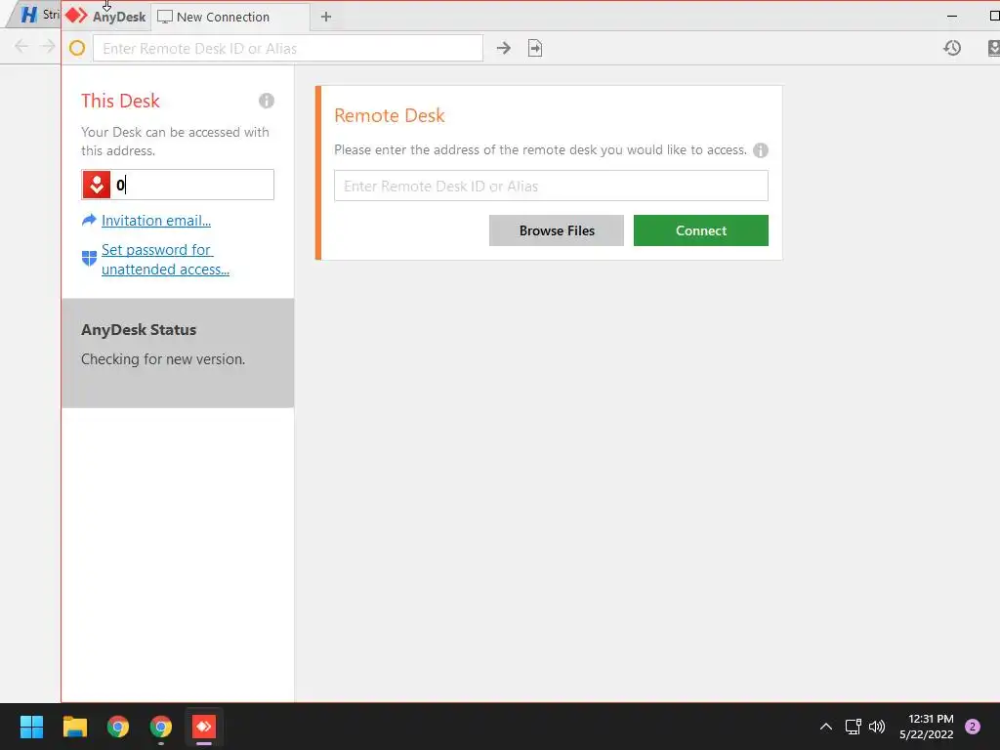Click the AnyDesk Status heading
The width and height of the screenshot is (1000, 750).
(x=139, y=330)
